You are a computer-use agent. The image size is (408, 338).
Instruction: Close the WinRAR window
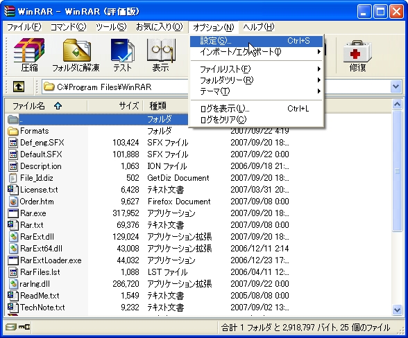[x=396, y=12]
